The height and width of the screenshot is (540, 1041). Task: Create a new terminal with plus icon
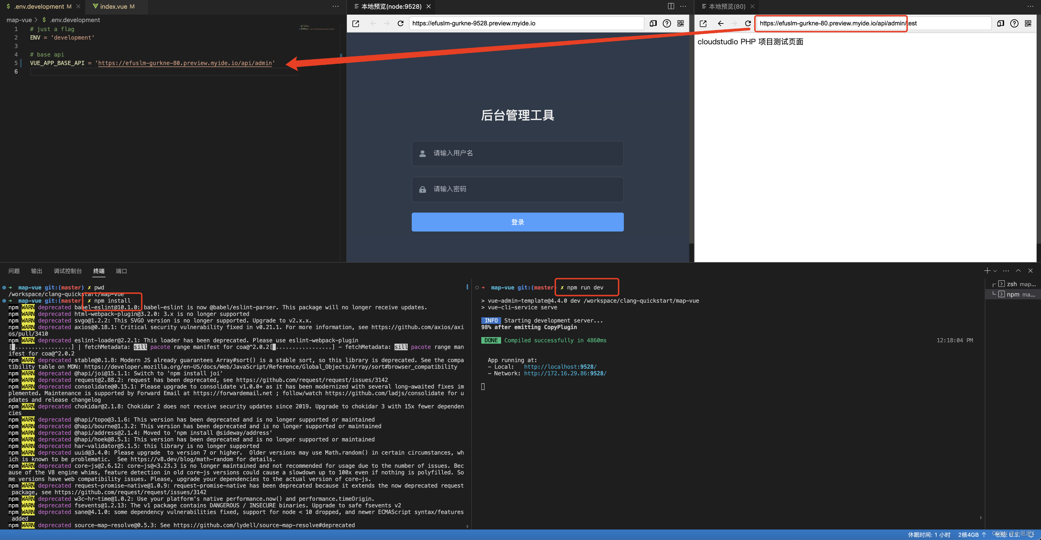pyautogui.click(x=987, y=271)
